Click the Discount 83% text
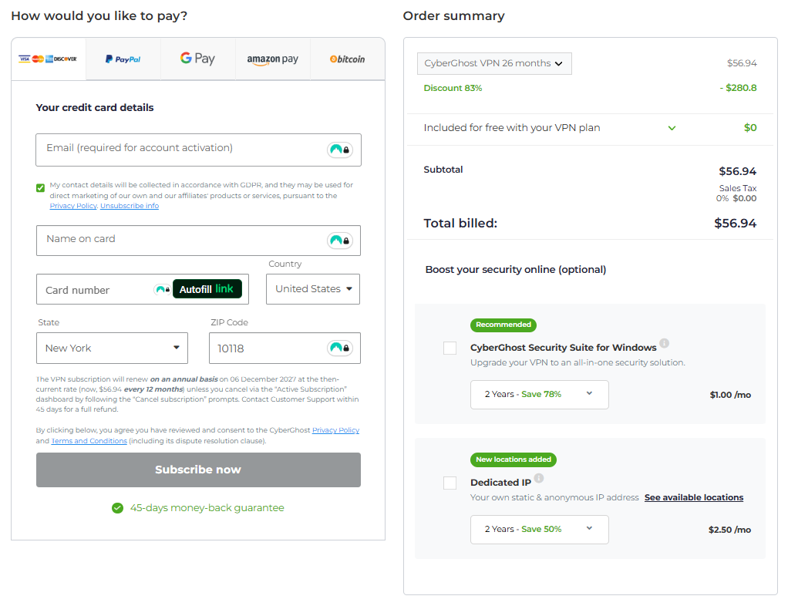This screenshot has width=788, height=606. (x=453, y=88)
